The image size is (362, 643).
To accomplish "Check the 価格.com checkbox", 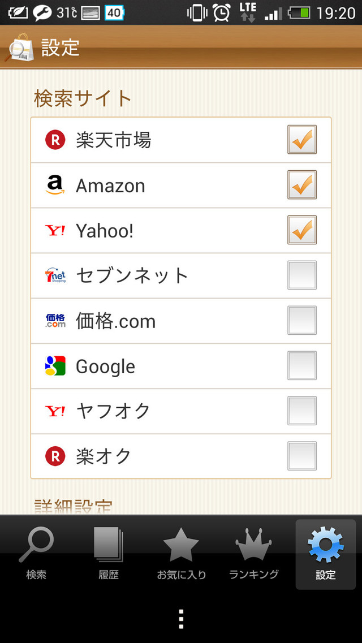I will 302,321.
